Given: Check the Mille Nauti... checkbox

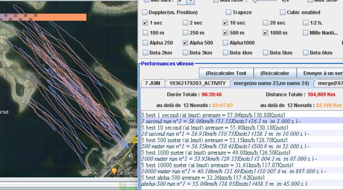Looking at the screenshot, I should [305, 33].
